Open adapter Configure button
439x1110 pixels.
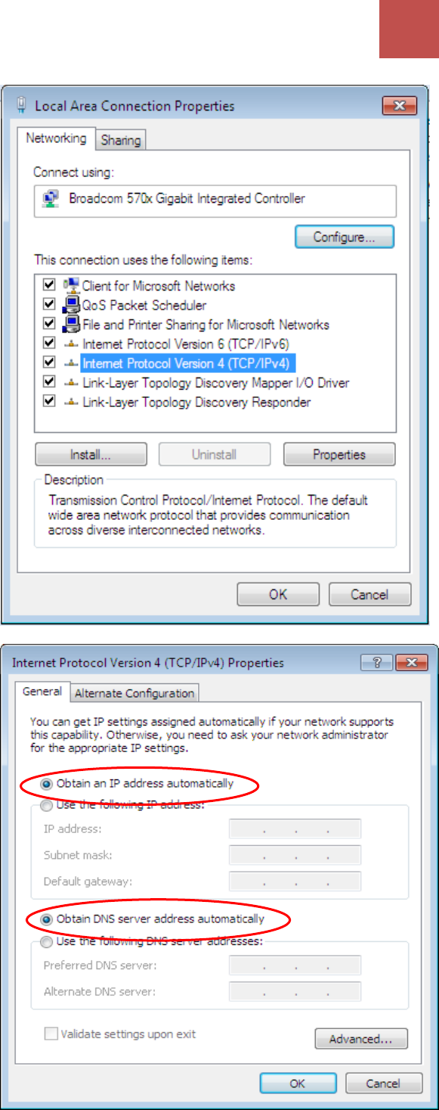click(345, 237)
